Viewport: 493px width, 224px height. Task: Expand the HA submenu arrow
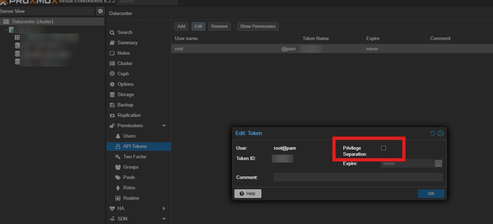(164, 208)
